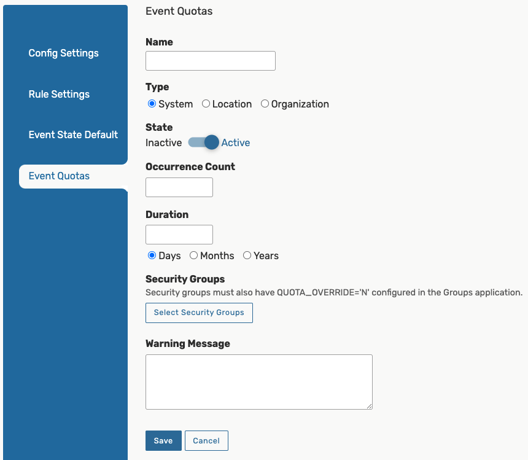Pick the Organization type radio button
Viewport: 528px width, 460px height.
coord(265,104)
